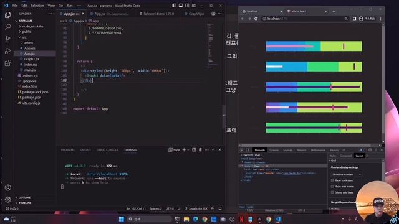399x224 pixels.
Task: Open the localhost:5173 link in terminal
Action: pyautogui.click(x=108, y=174)
